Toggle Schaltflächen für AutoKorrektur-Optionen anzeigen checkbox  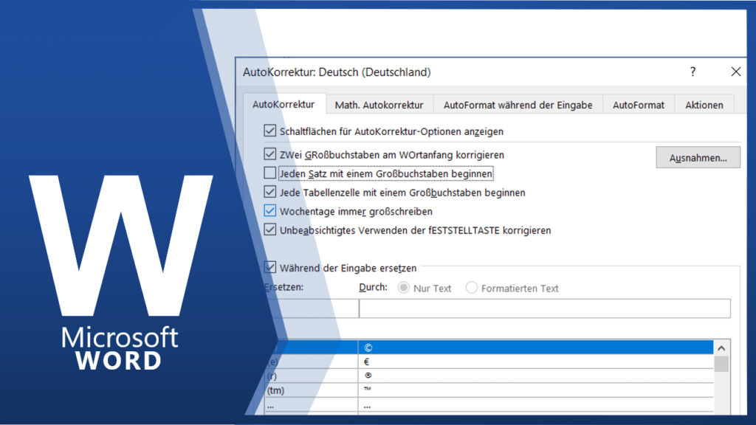pos(270,131)
